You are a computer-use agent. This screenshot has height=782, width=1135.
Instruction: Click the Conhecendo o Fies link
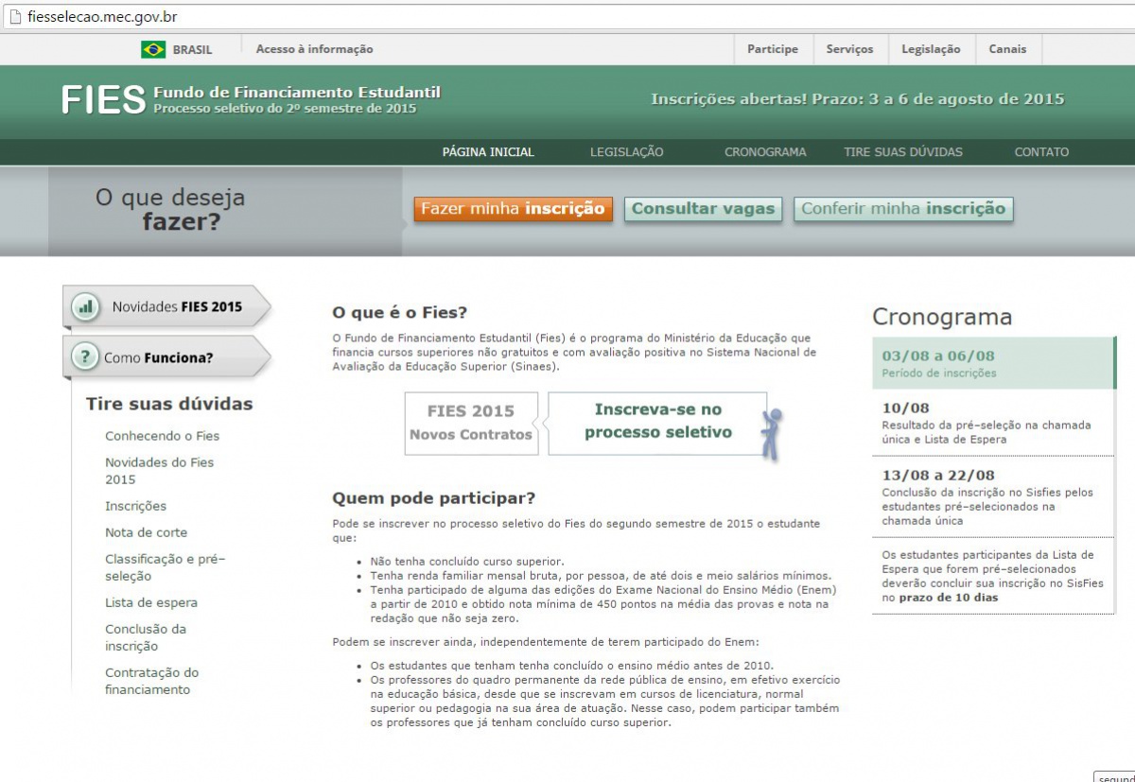click(162, 436)
